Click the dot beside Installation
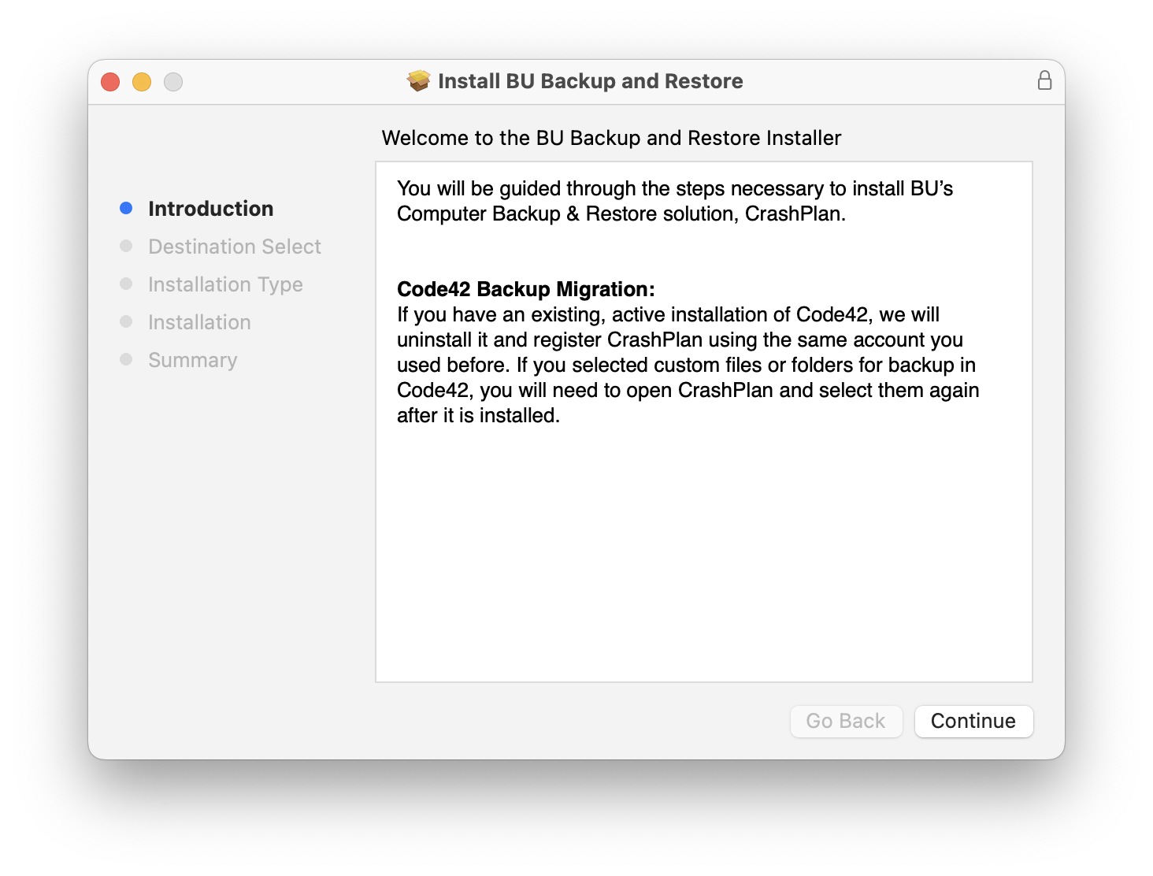Image resolution: width=1153 pixels, height=876 pixels. pyautogui.click(x=126, y=321)
